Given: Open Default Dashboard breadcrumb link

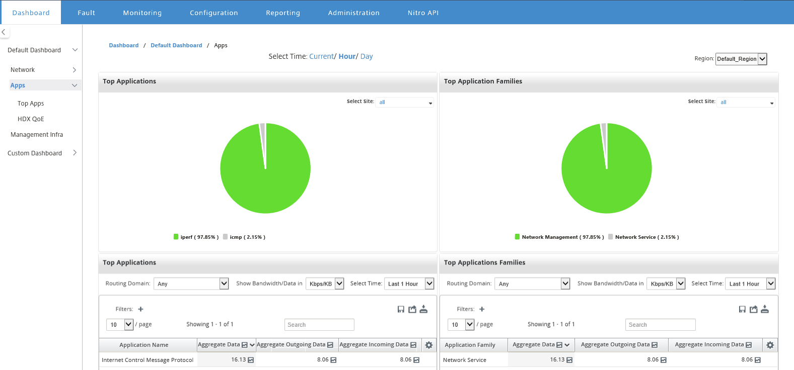Looking at the screenshot, I should pos(176,45).
